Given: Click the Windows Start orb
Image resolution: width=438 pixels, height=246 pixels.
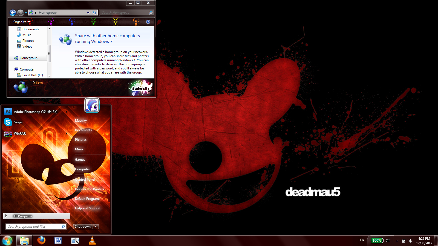Looking at the screenshot, I should point(7,241).
